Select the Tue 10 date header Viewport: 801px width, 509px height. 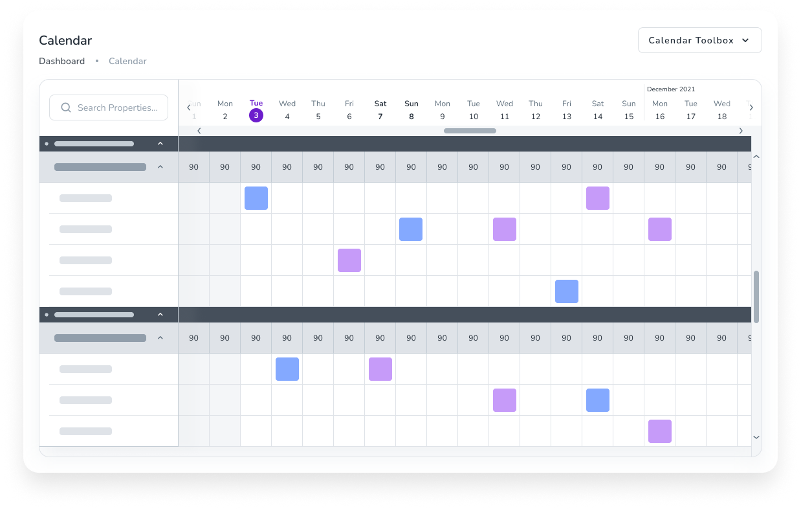[474, 110]
